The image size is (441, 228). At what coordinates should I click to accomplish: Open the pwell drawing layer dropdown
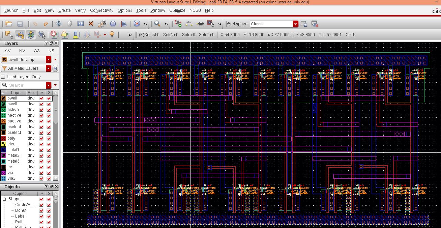[x=49, y=60]
